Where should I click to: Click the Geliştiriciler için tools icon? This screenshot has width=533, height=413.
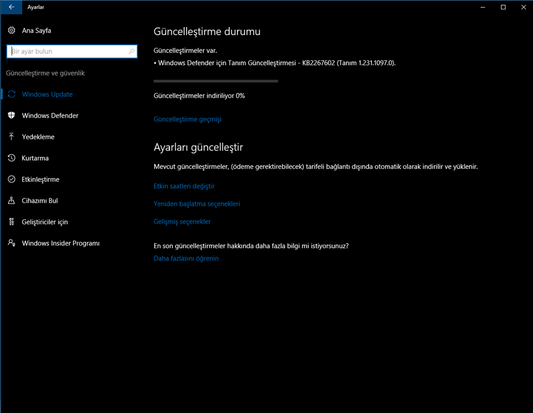[11, 222]
